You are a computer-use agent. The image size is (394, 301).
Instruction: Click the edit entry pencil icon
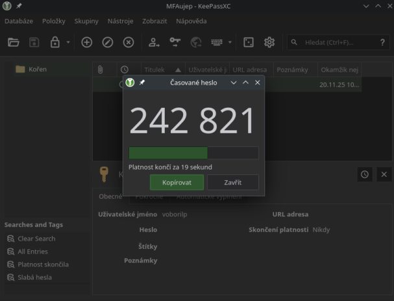click(x=108, y=42)
